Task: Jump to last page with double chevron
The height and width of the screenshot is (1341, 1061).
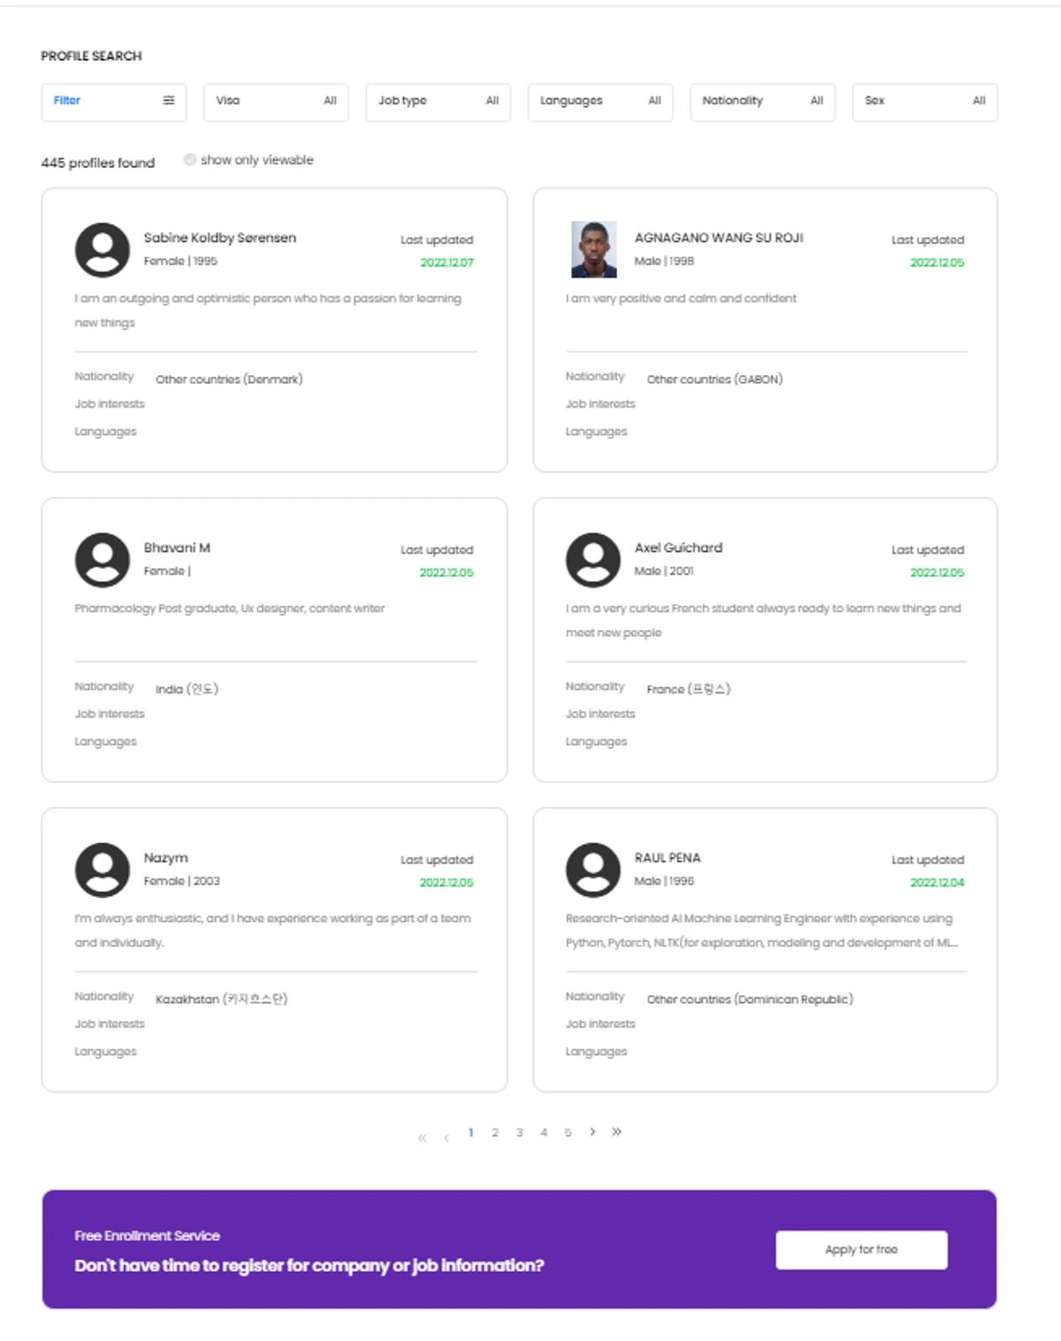Action: [616, 1132]
